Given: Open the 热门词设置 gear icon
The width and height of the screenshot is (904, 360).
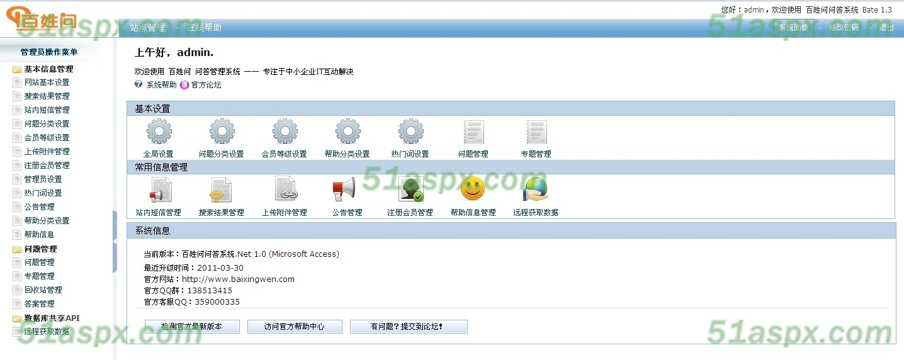Looking at the screenshot, I should (410, 132).
